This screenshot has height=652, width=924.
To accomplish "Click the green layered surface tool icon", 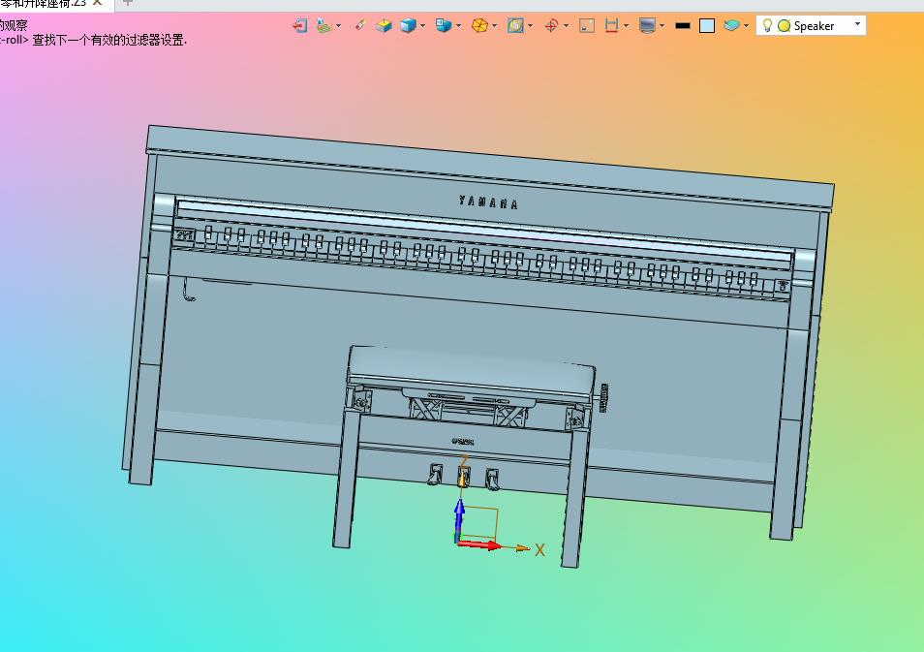I will tap(323, 25).
